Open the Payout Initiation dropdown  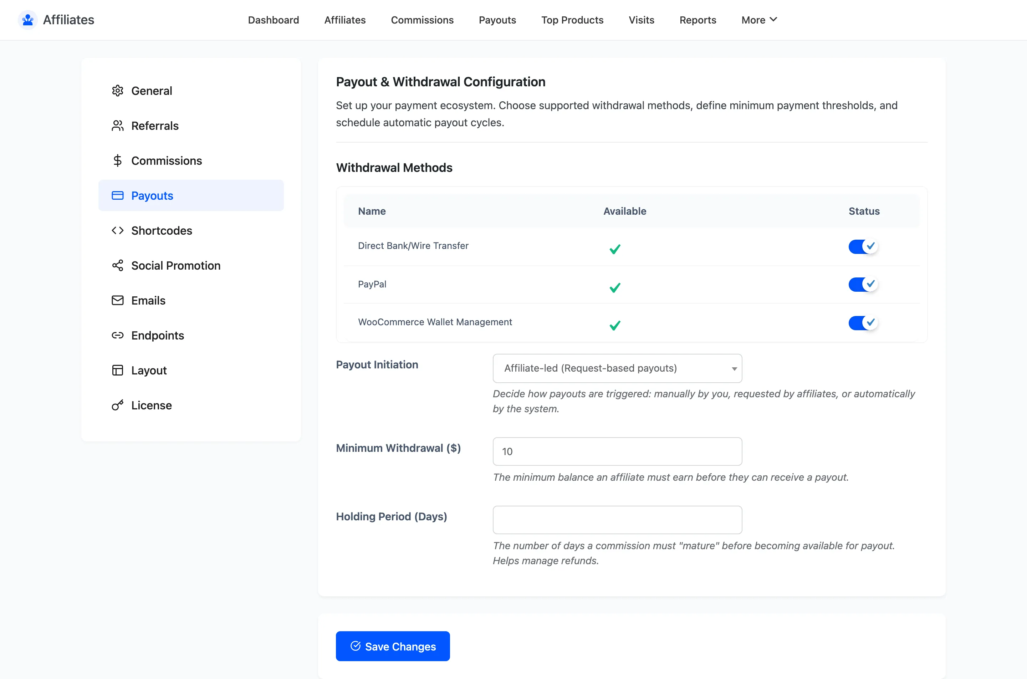coord(617,368)
